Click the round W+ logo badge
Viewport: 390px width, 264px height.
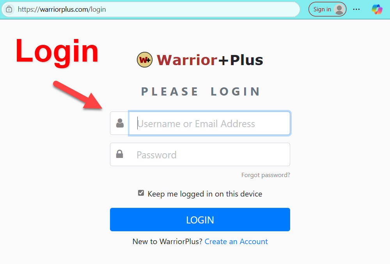[x=145, y=60]
